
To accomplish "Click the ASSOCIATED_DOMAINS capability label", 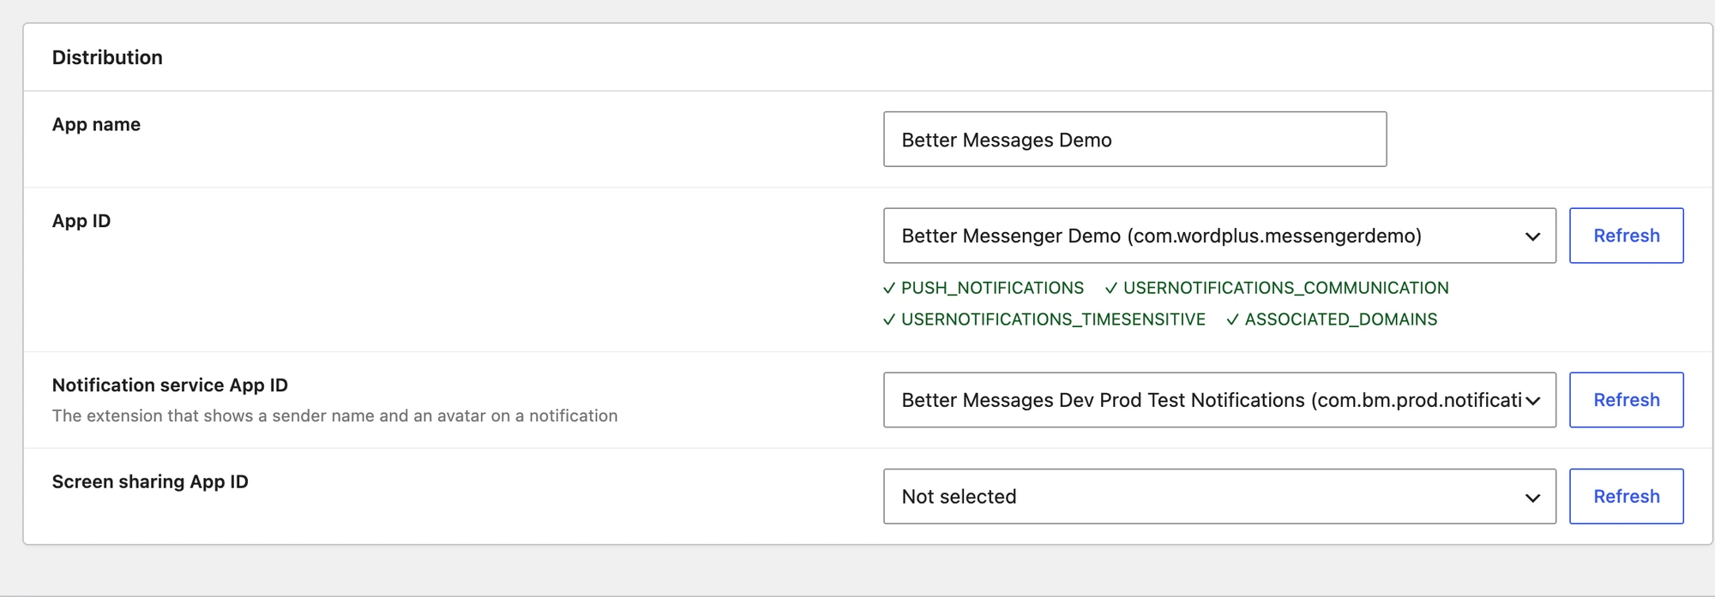I will 1332,319.
